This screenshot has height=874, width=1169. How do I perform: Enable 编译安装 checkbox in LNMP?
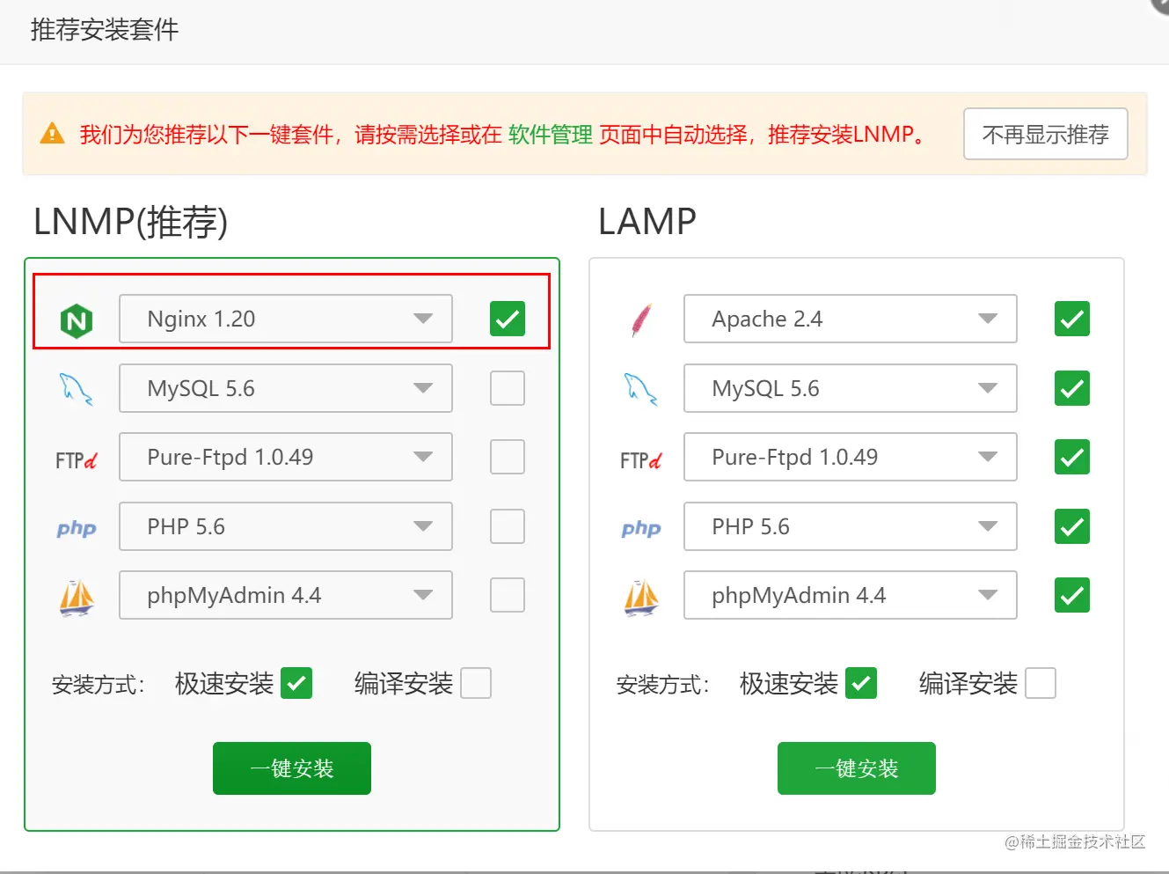pos(476,683)
